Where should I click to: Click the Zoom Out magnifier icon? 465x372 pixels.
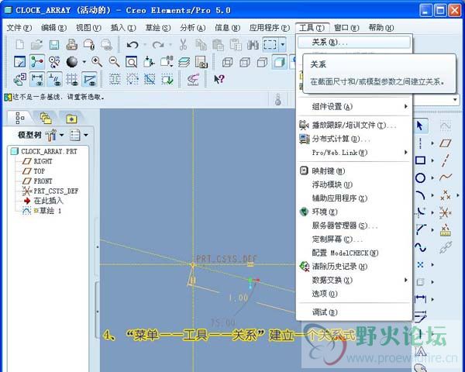(114, 62)
